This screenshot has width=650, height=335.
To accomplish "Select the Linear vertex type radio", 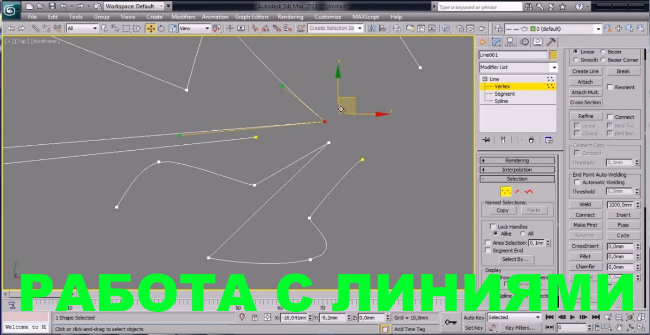I will coord(575,52).
